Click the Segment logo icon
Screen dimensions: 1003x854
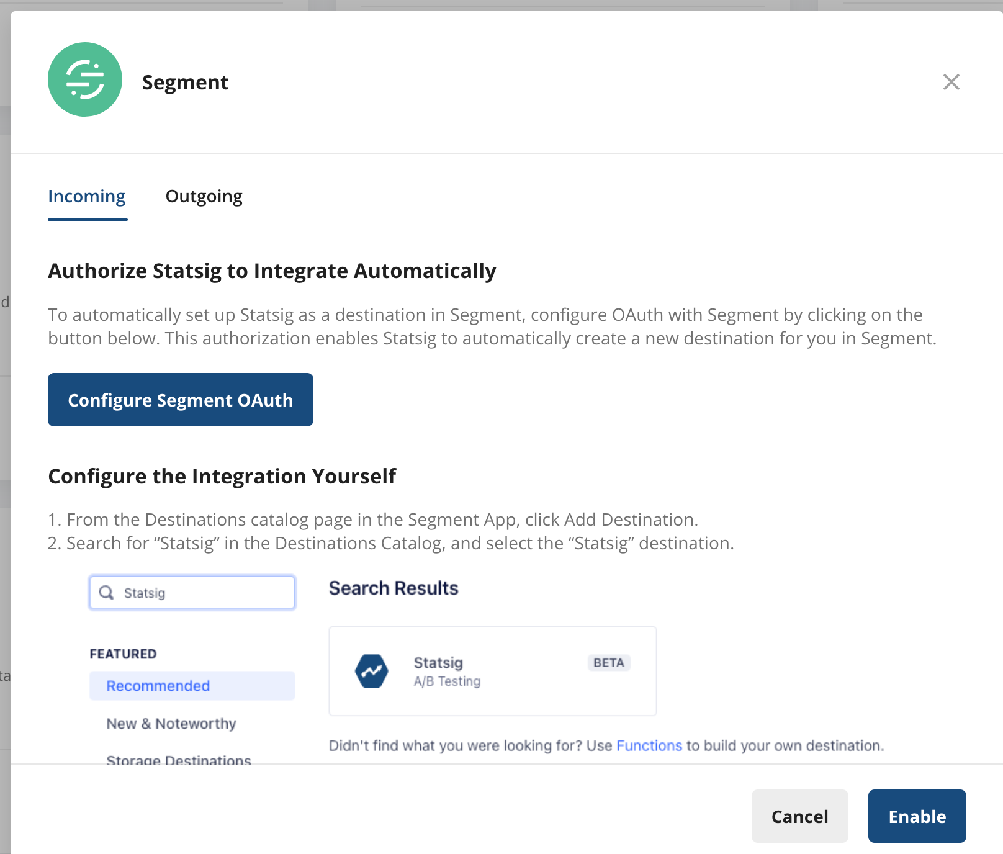pos(85,79)
